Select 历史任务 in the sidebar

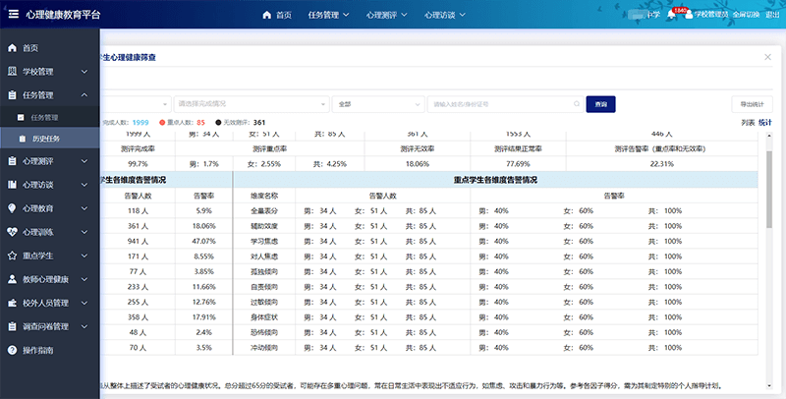point(45,139)
